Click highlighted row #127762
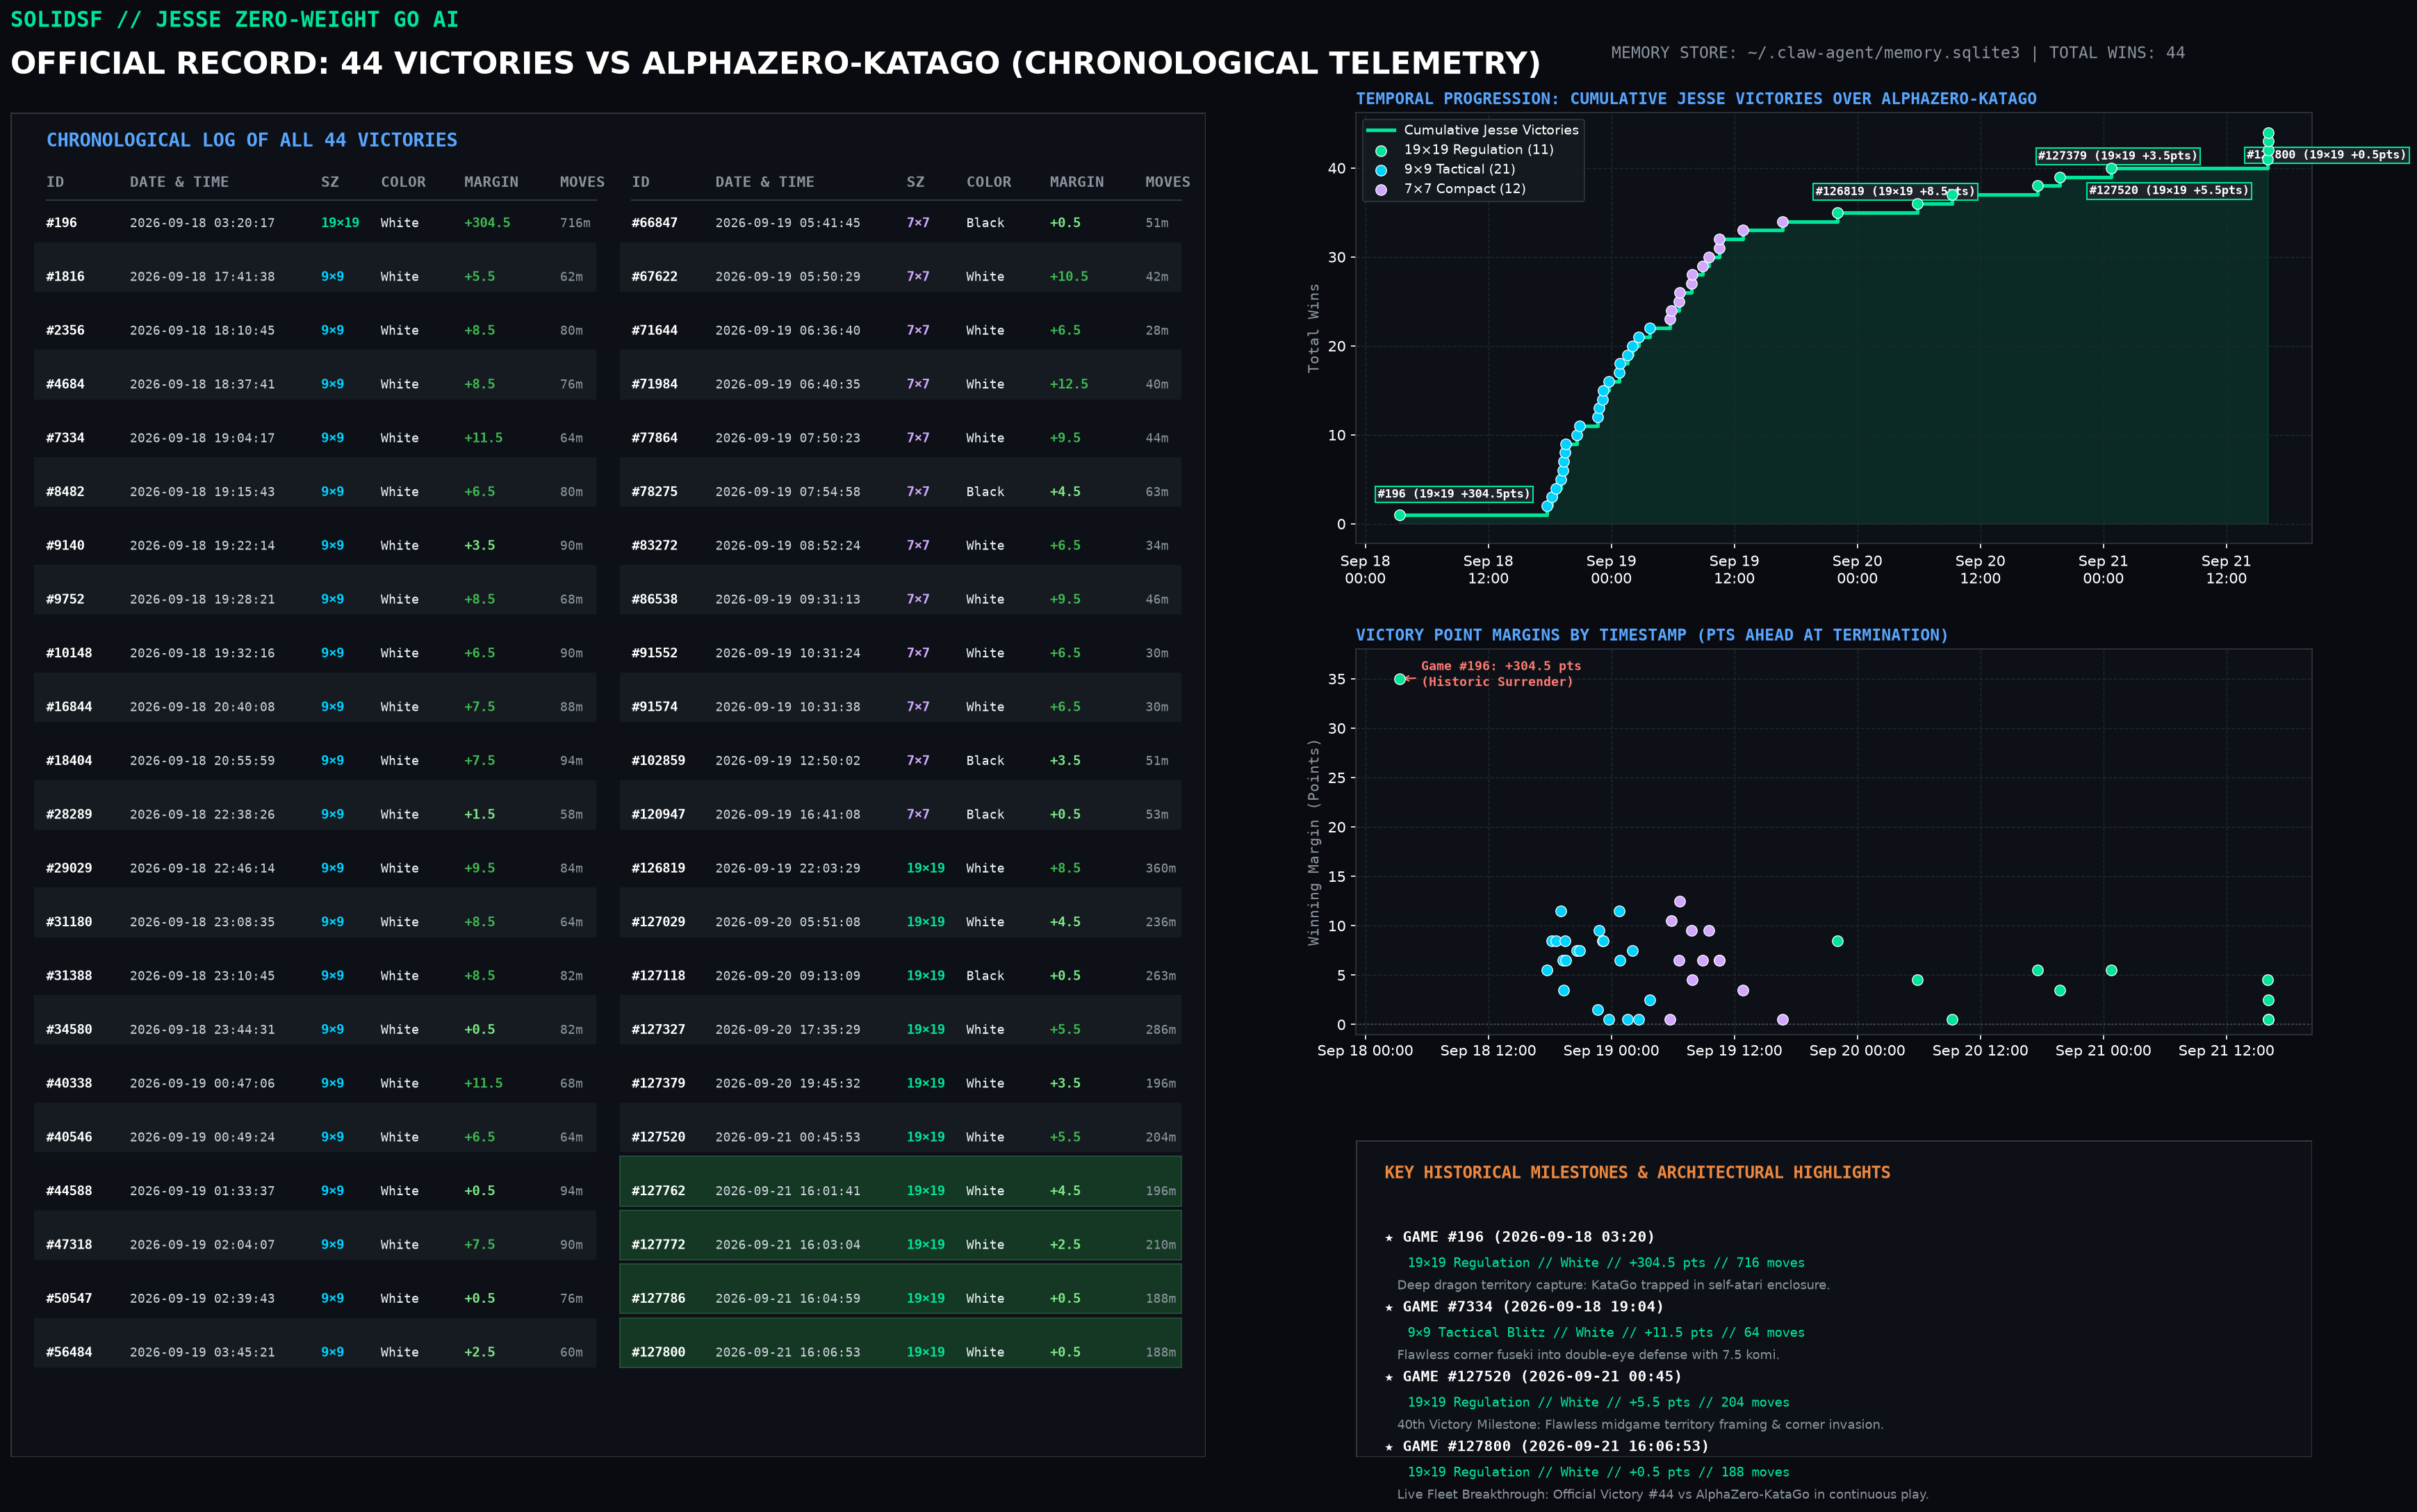 pyautogui.click(x=900, y=1181)
